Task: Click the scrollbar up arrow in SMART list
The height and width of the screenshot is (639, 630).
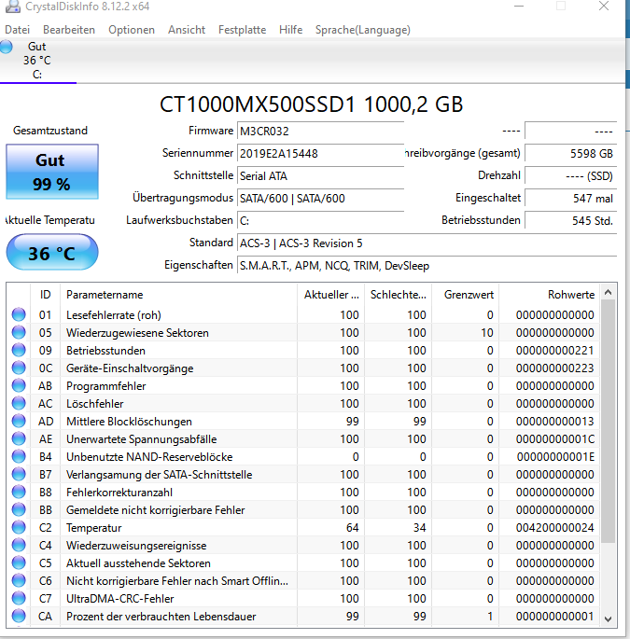Action: coord(608,292)
